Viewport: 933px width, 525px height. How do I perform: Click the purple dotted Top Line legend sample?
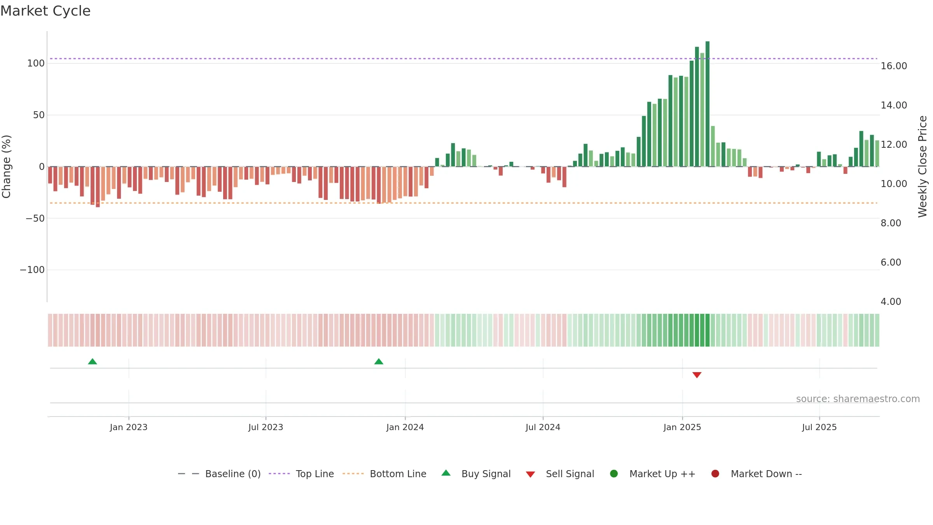(279, 474)
